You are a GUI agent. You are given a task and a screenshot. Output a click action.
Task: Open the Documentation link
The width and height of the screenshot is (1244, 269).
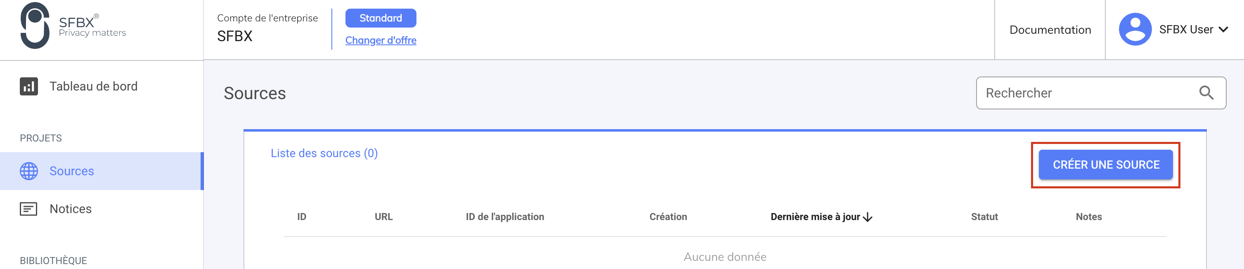coord(1050,30)
